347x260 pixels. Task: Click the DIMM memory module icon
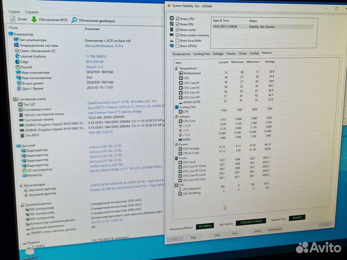pos(180,140)
